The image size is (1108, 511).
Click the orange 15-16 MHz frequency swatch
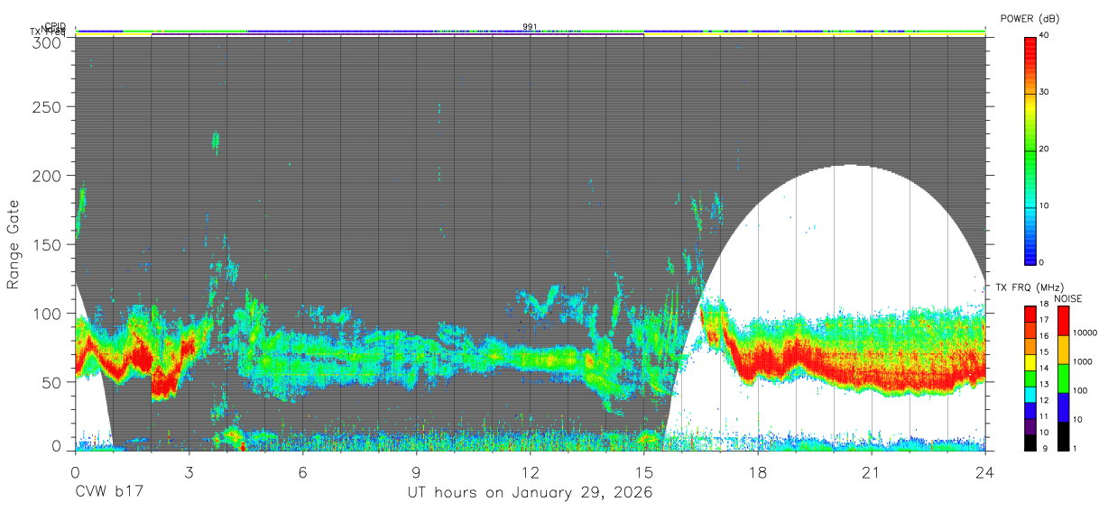(1030, 346)
